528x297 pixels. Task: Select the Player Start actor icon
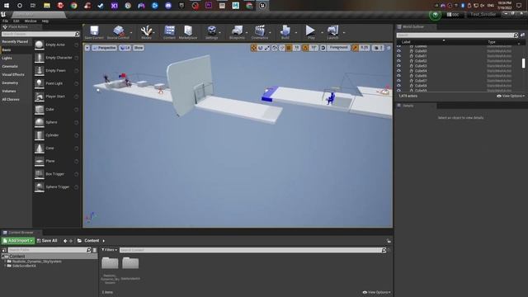[x=40, y=97]
